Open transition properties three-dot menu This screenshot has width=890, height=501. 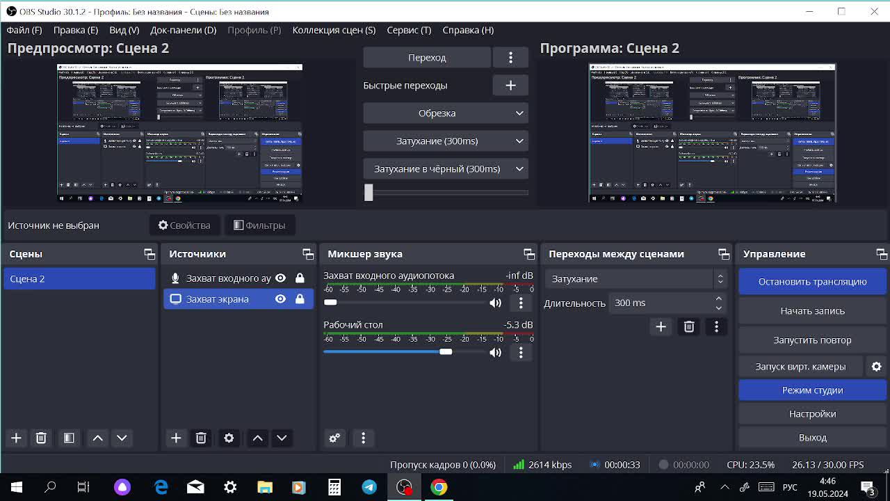click(717, 326)
